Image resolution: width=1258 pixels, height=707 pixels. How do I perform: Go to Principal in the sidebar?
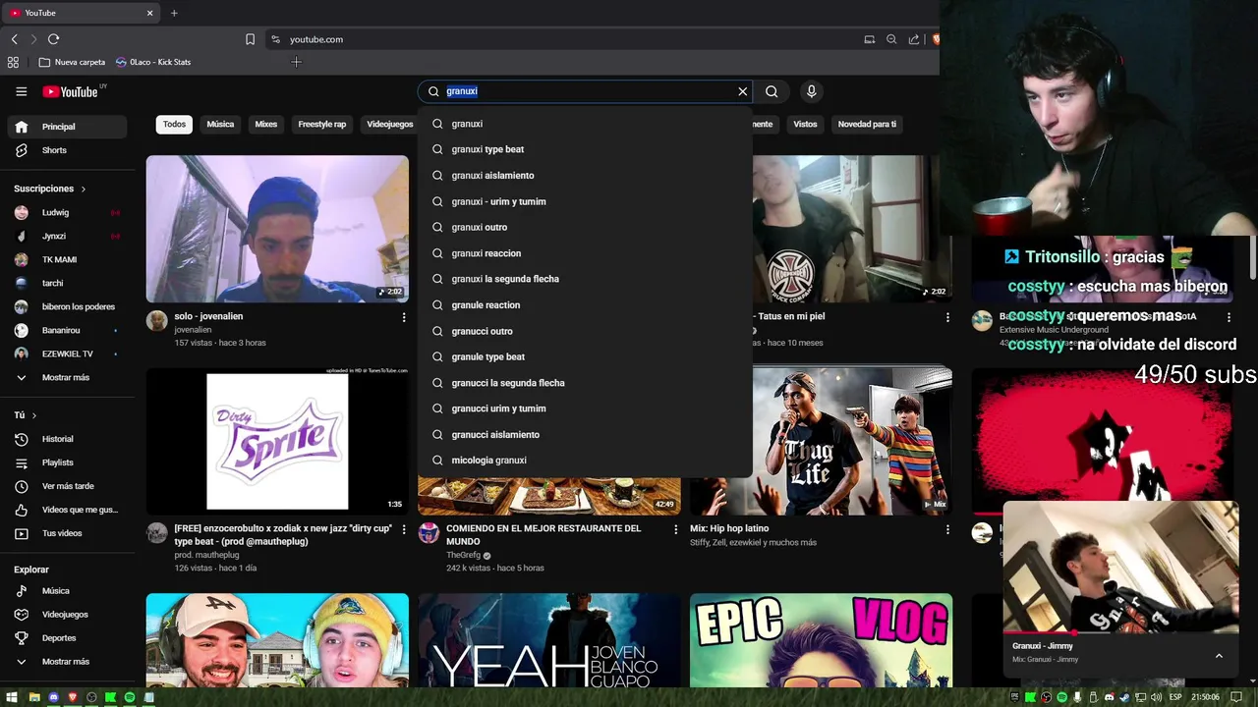click(x=67, y=127)
